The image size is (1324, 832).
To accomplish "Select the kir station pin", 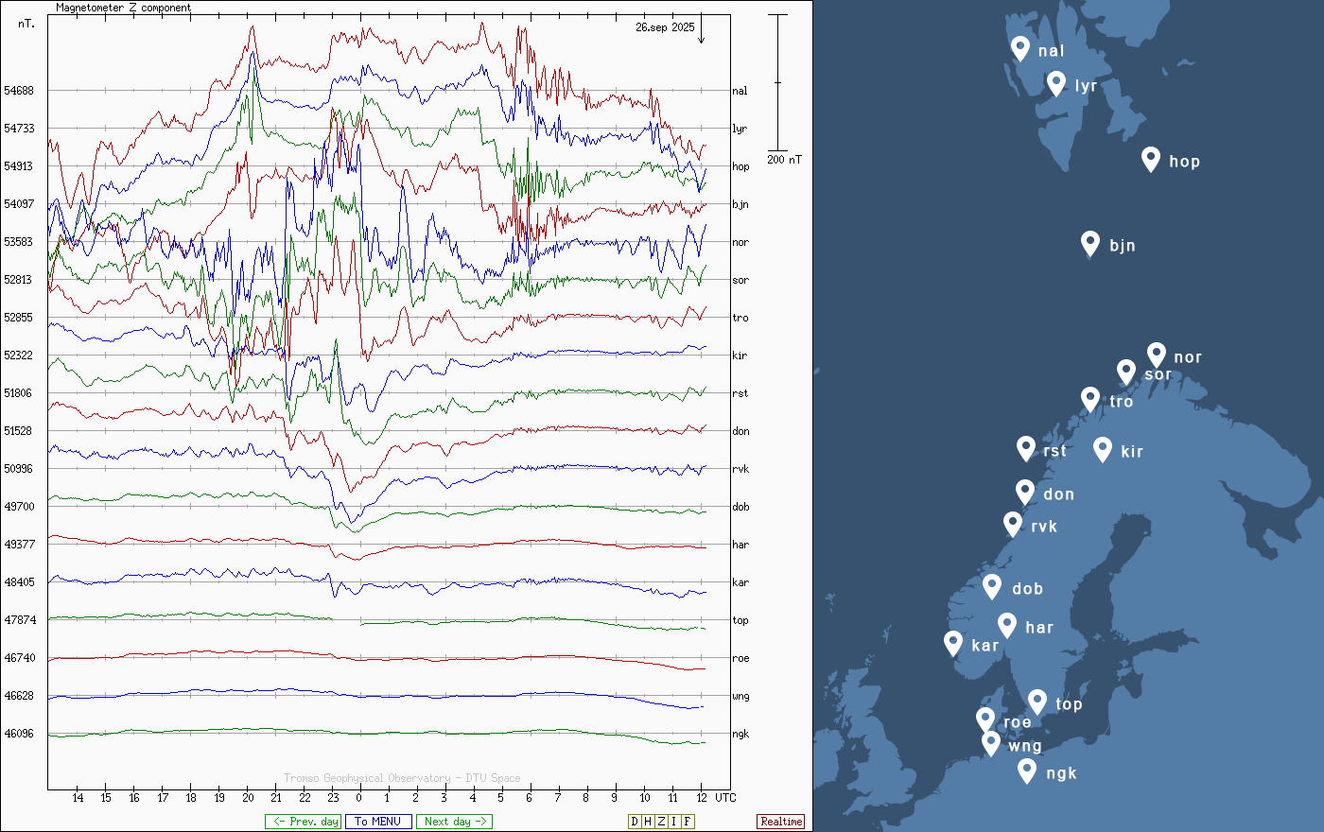I will (x=1102, y=449).
